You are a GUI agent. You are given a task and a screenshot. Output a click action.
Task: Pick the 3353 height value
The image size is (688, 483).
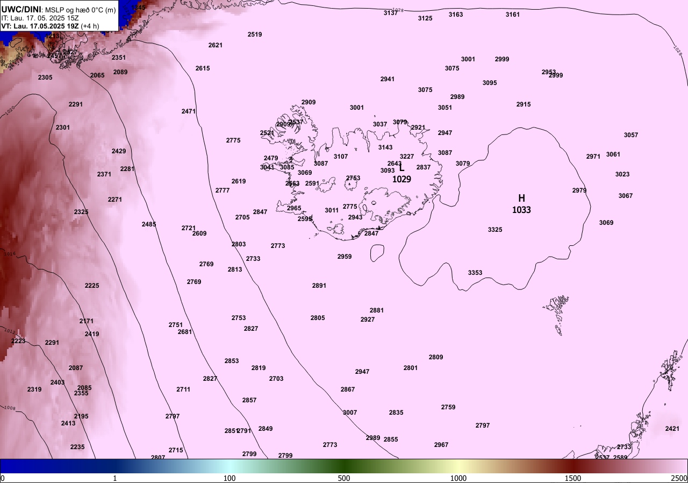pyautogui.click(x=475, y=273)
